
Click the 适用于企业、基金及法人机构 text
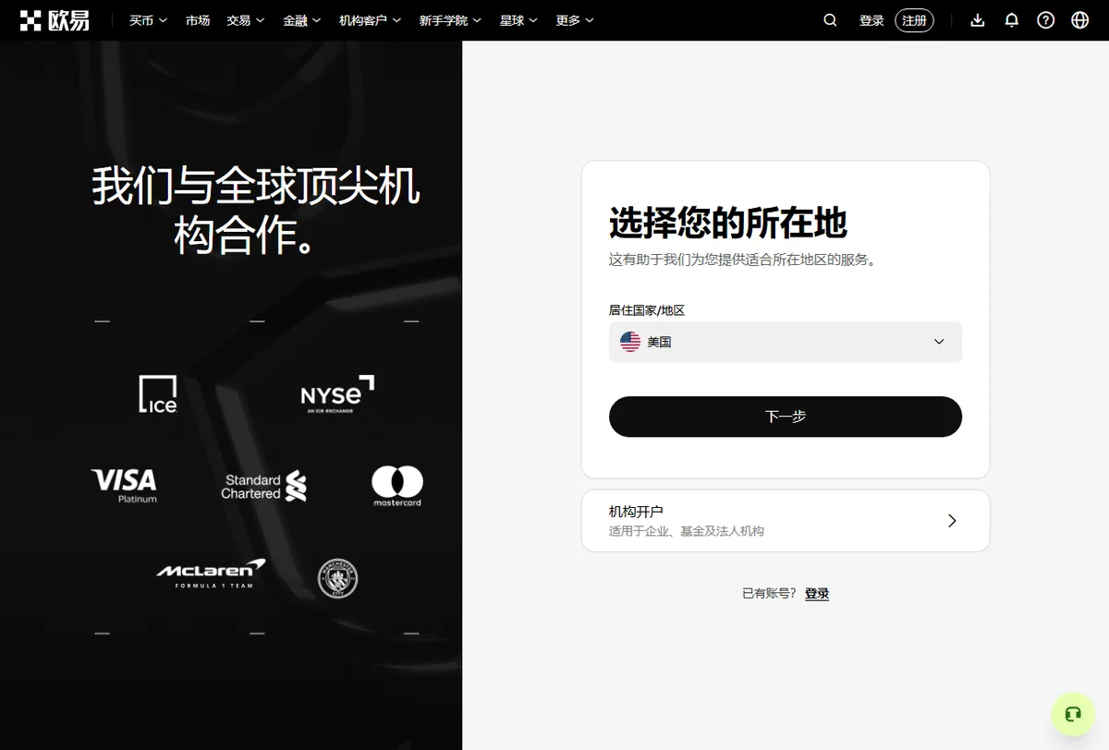[x=687, y=531]
